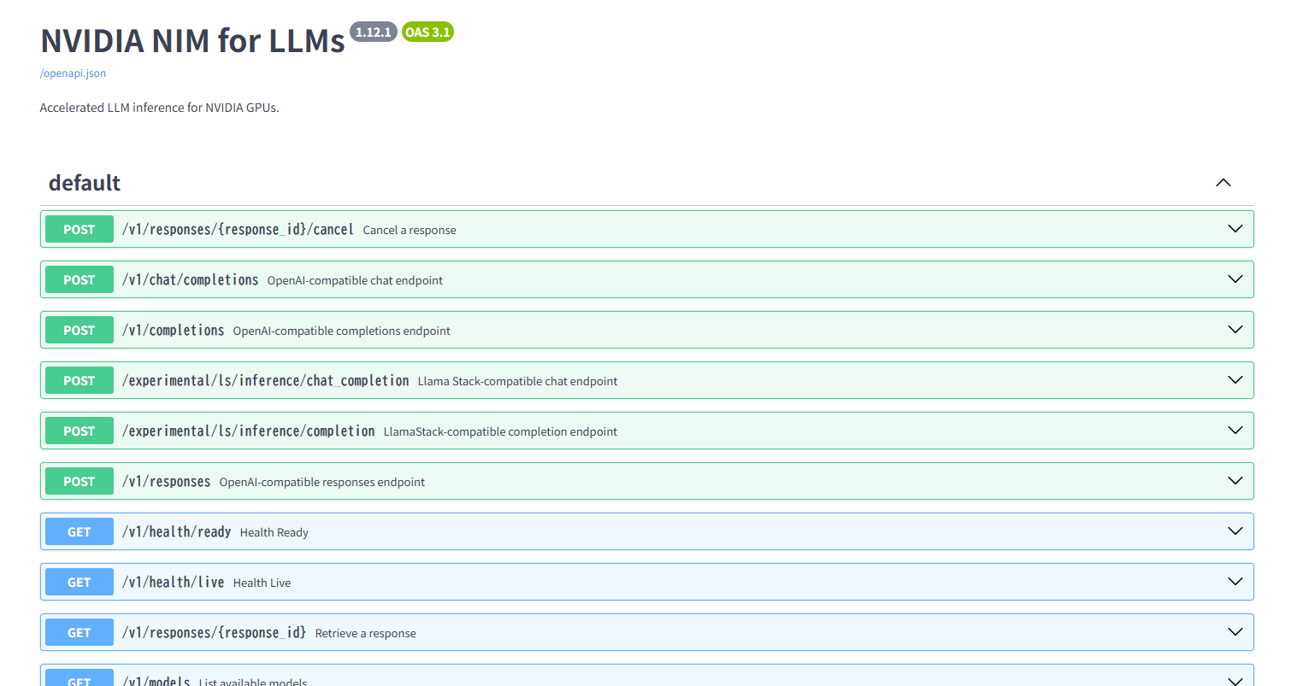Click 'Health Ready' description text

tap(274, 532)
